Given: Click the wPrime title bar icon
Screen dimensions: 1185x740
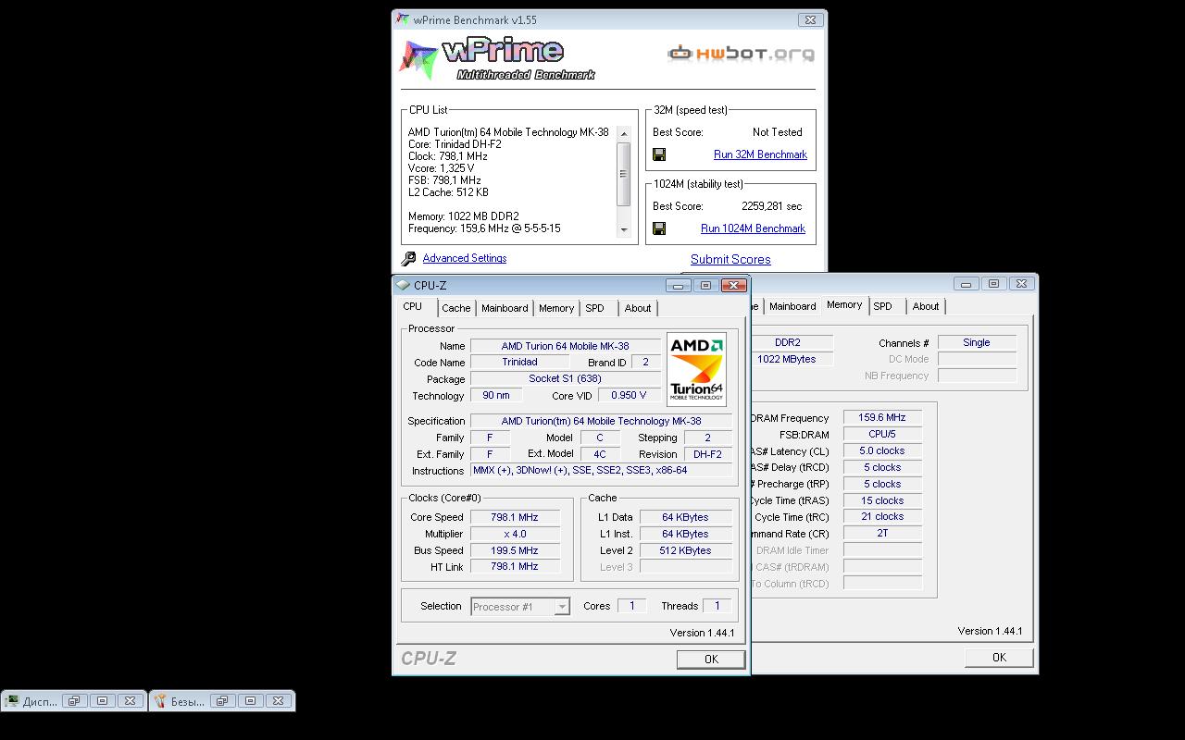Looking at the screenshot, I should [403, 19].
